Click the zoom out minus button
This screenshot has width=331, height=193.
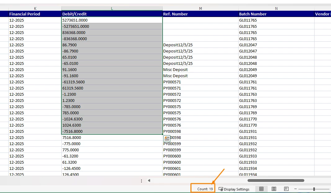pos(296,189)
